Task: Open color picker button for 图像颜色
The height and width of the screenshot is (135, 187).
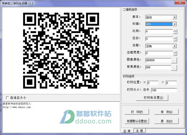Action: (174, 61)
